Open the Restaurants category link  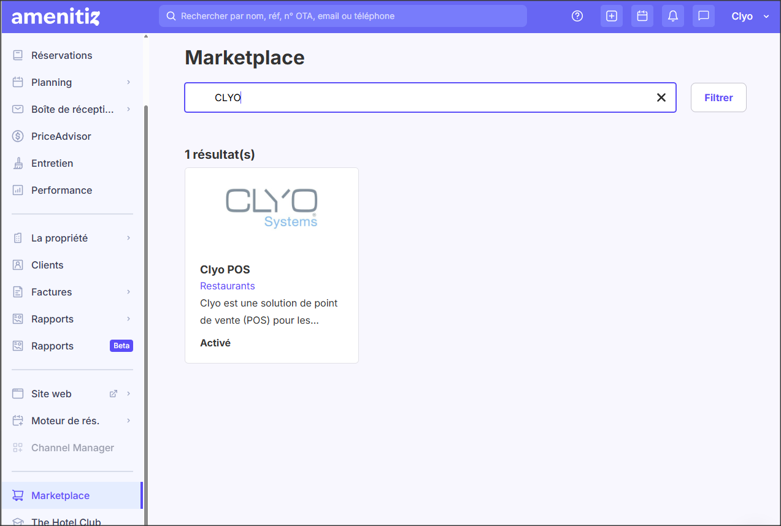(228, 286)
